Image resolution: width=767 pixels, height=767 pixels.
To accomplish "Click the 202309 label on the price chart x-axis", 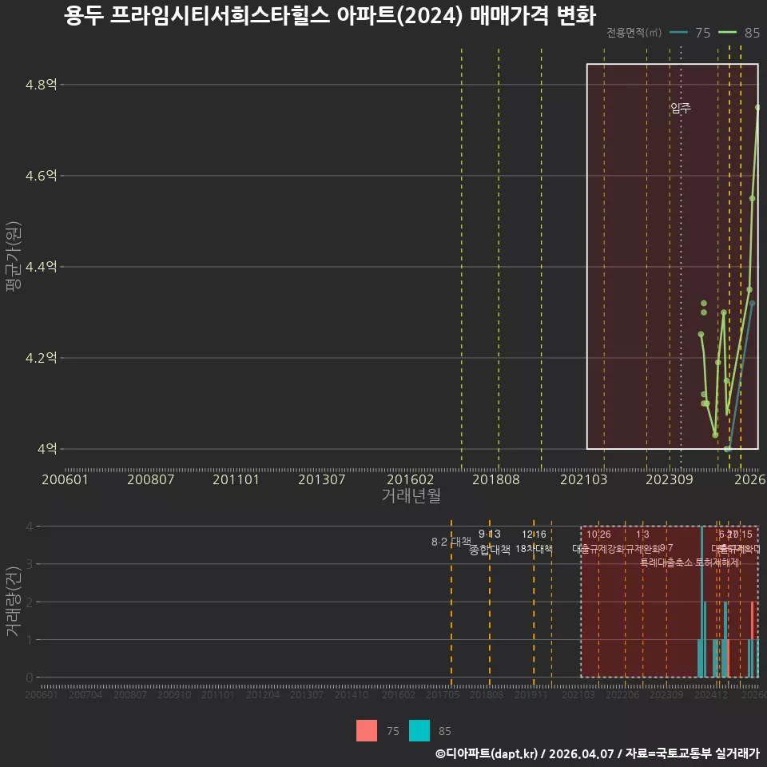I will click(670, 479).
